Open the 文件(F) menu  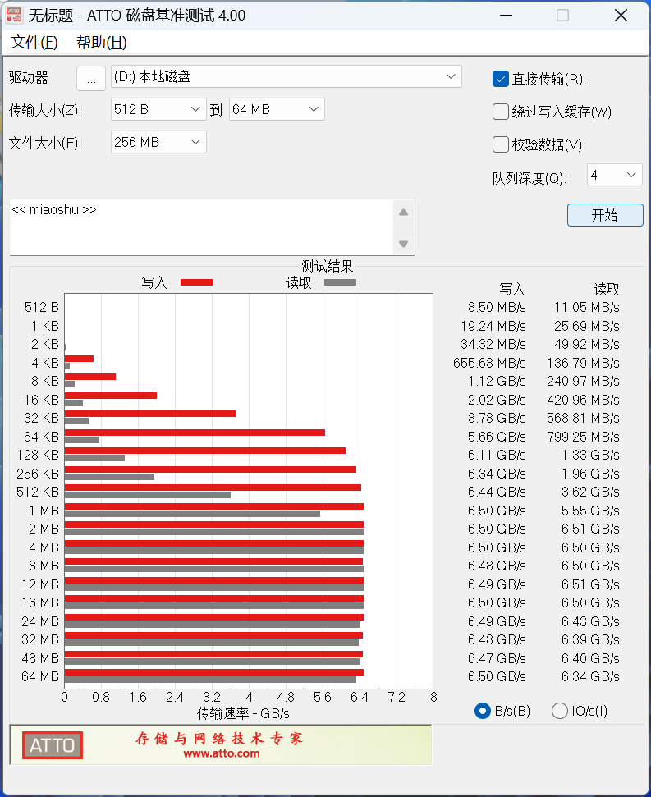pos(34,42)
